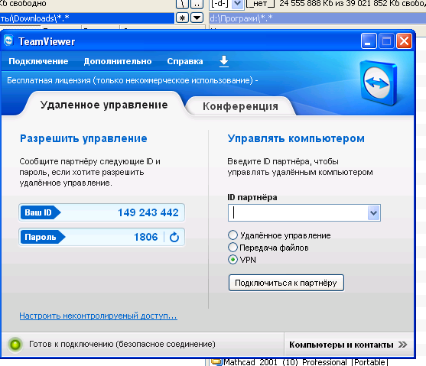Open the Справка menu
The width and height of the screenshot is (426, 366).
185,61
